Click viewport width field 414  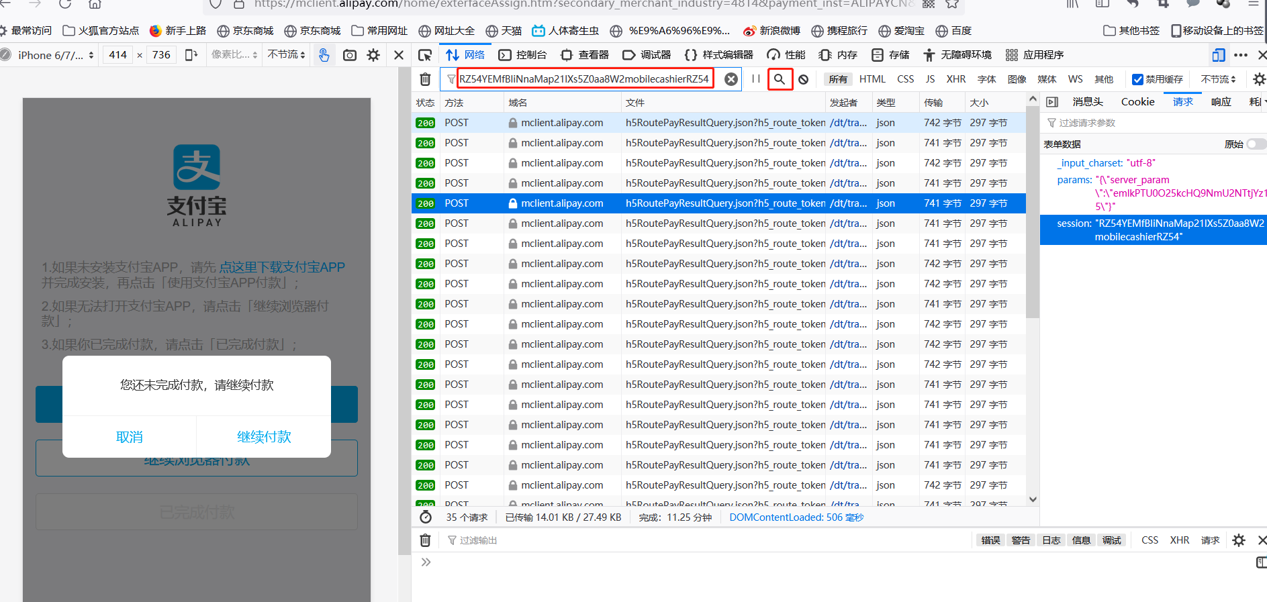(x=118, y=55)
